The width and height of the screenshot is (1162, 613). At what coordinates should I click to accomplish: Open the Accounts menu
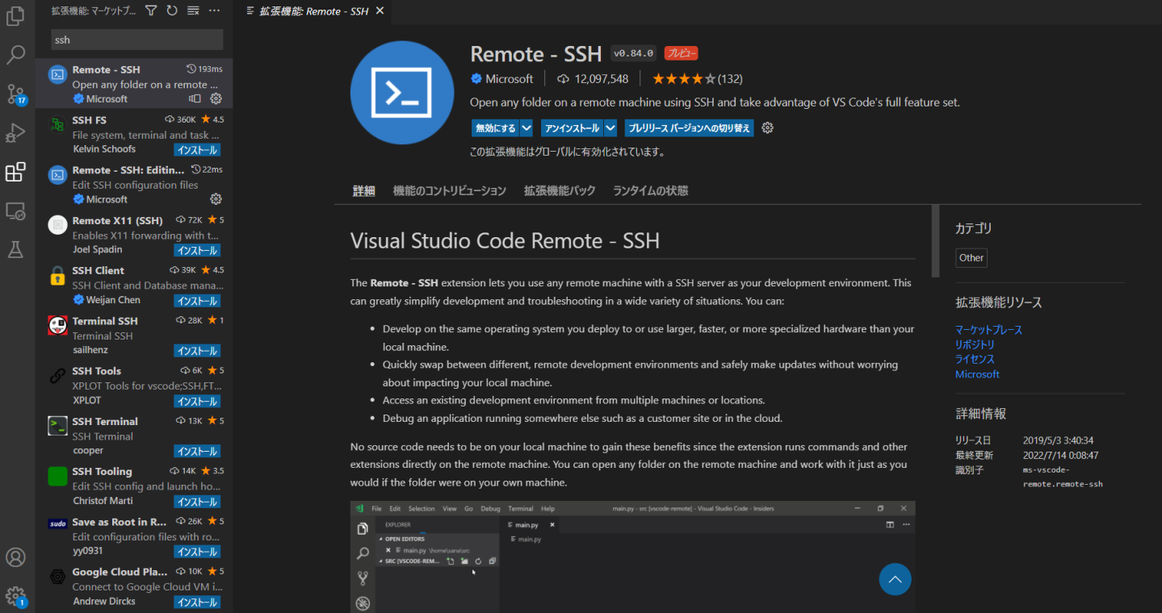[x=16, y=557]
